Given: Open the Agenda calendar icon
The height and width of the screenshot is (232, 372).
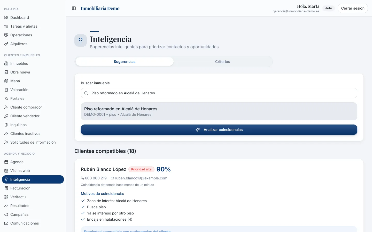Looking at the screenshot, I should [x=6, y=162].
